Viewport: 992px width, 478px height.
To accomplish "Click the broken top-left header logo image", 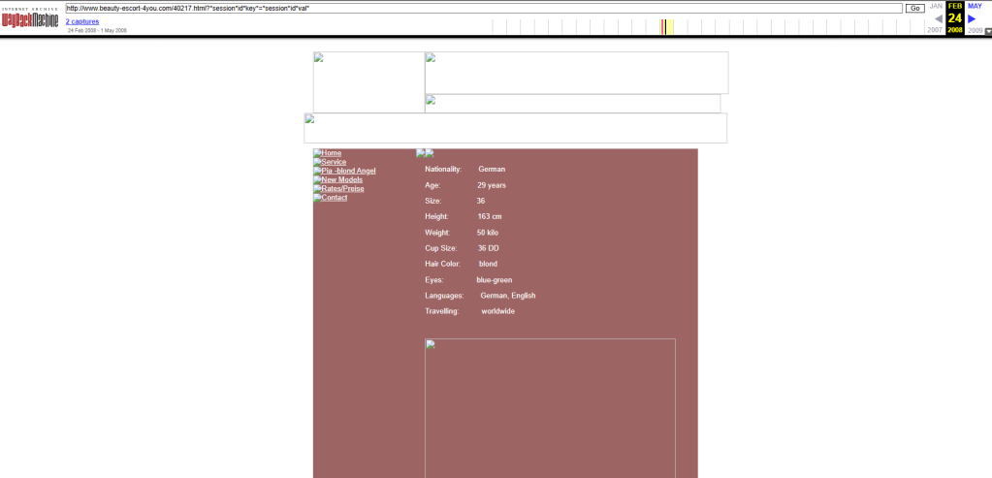I will [368, 81].
